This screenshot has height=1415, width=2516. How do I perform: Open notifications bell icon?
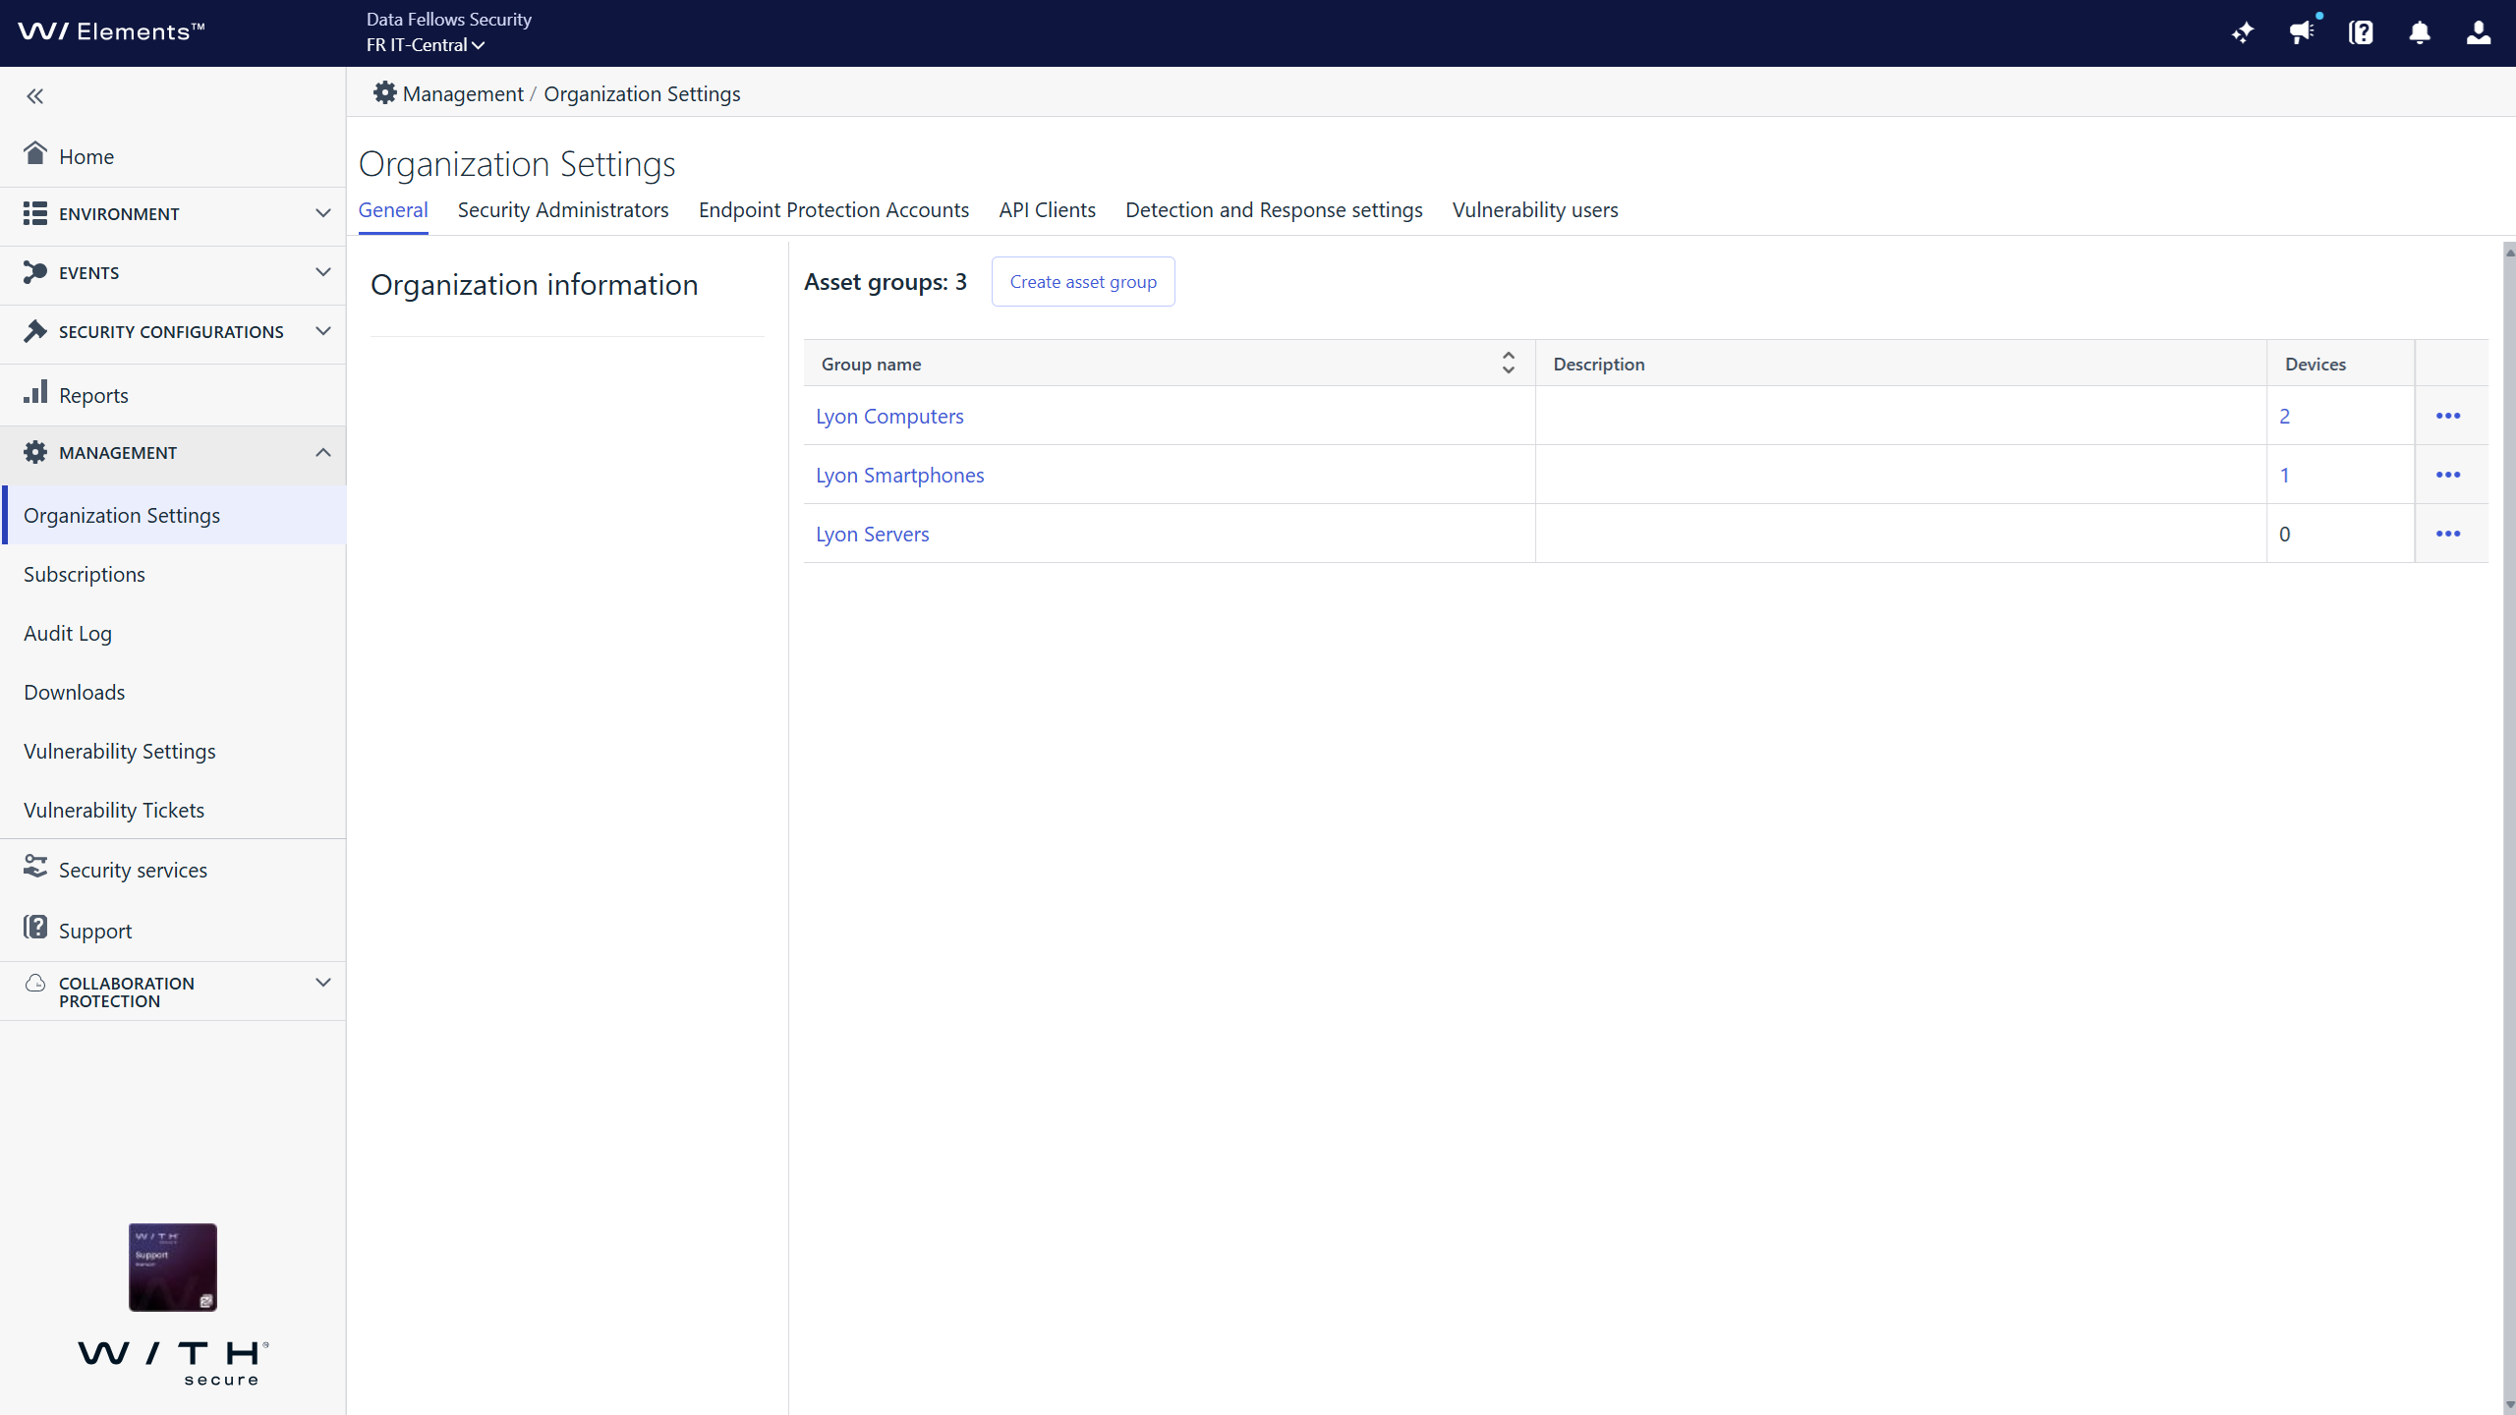point(2420,33)
